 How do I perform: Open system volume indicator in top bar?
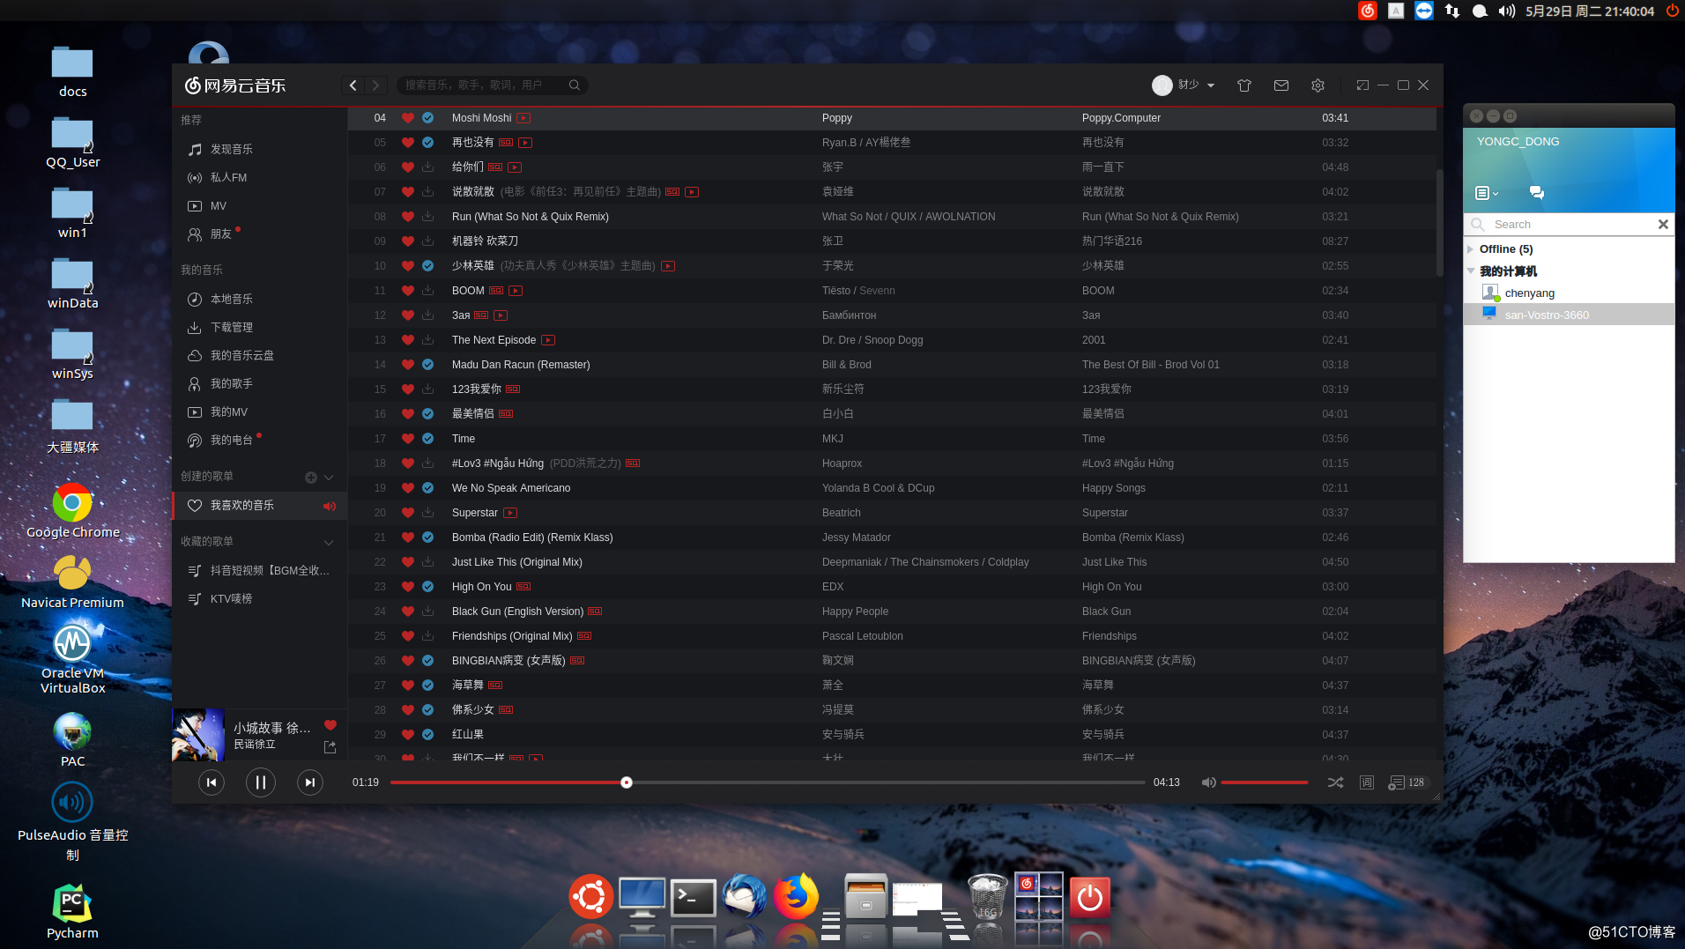click(1507, 11)
